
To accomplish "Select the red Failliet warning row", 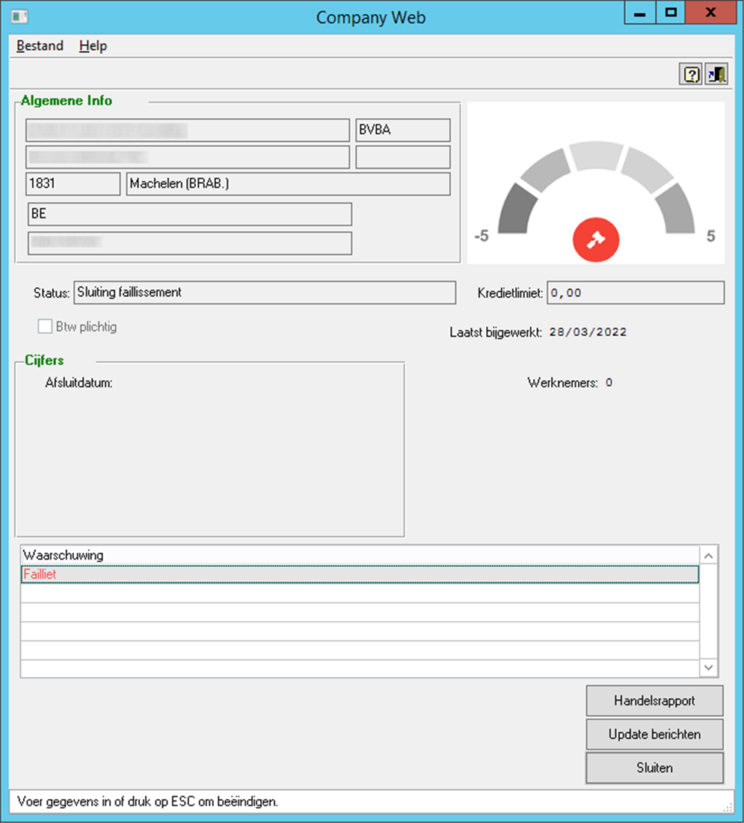I will tap(359, 575).
